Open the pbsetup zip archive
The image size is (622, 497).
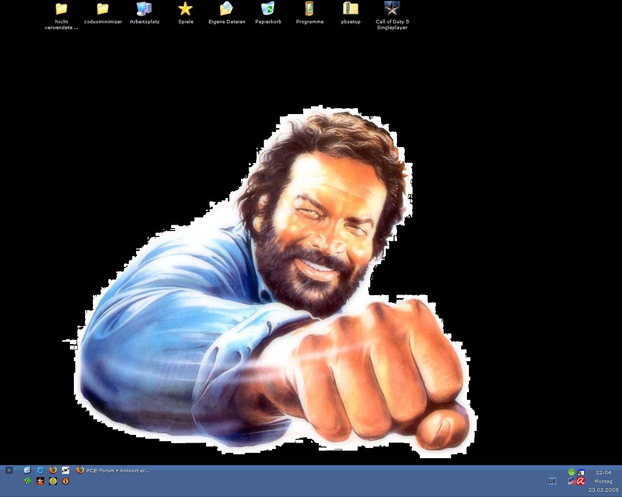[350, 9]
